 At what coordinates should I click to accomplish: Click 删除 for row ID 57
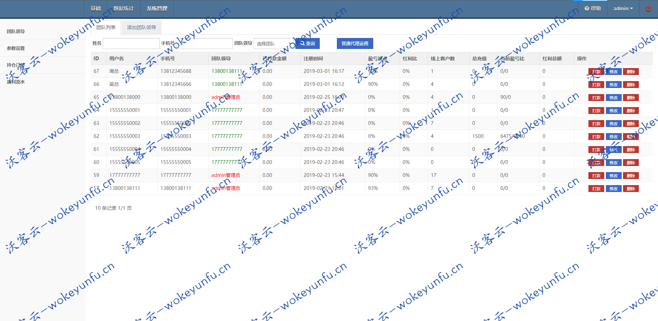point(631,189)
